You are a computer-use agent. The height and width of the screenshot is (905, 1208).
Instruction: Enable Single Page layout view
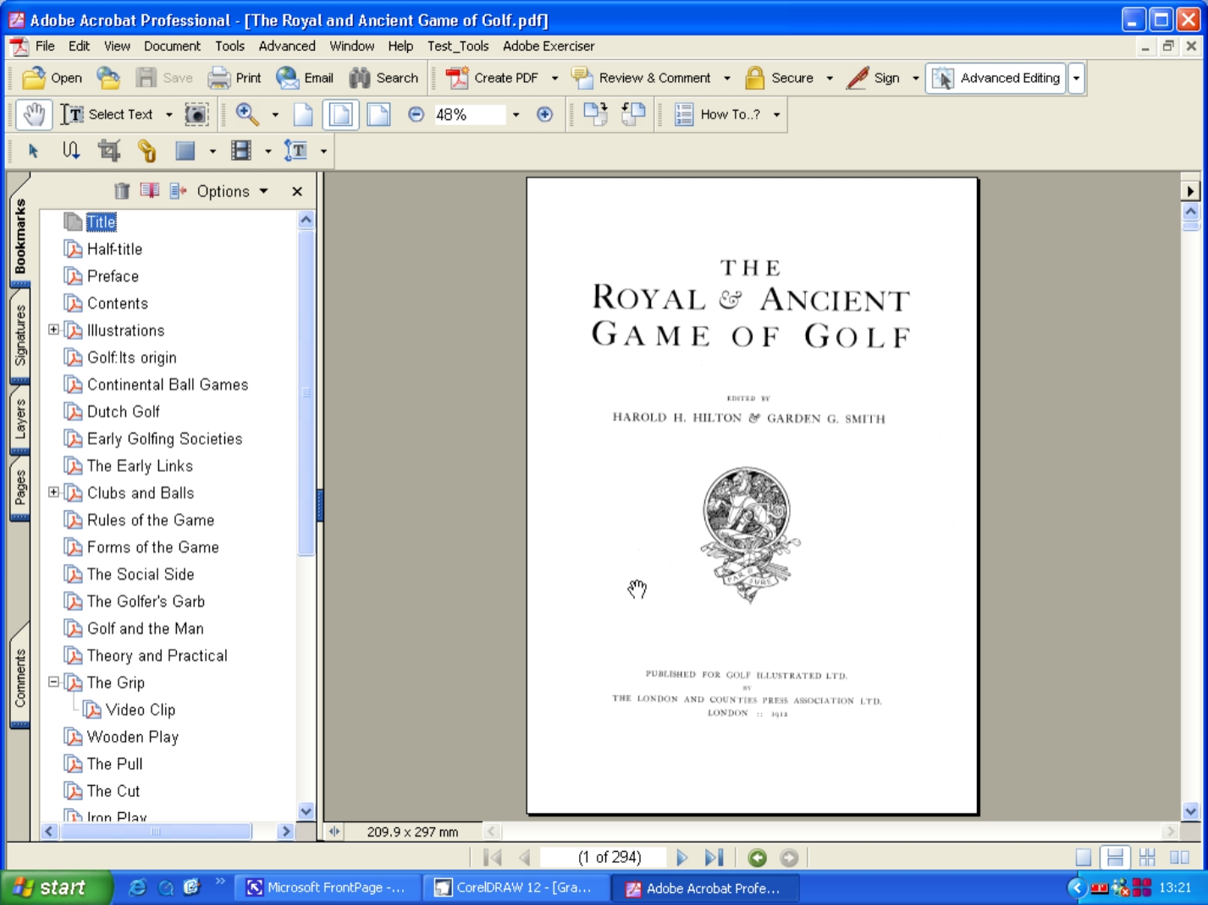pos(1083,858)
